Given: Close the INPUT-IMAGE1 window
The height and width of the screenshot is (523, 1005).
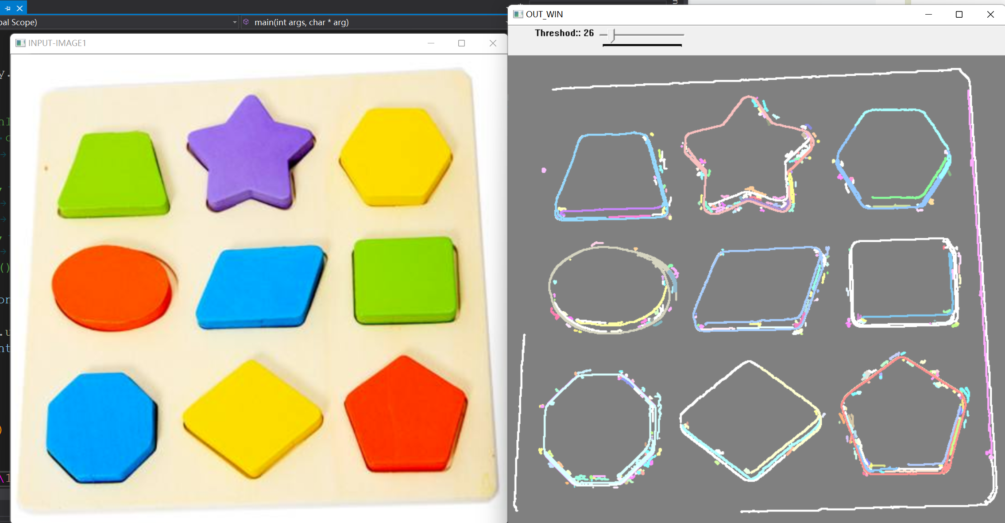Looking at the screenshot, I should (x=493, y=43).
